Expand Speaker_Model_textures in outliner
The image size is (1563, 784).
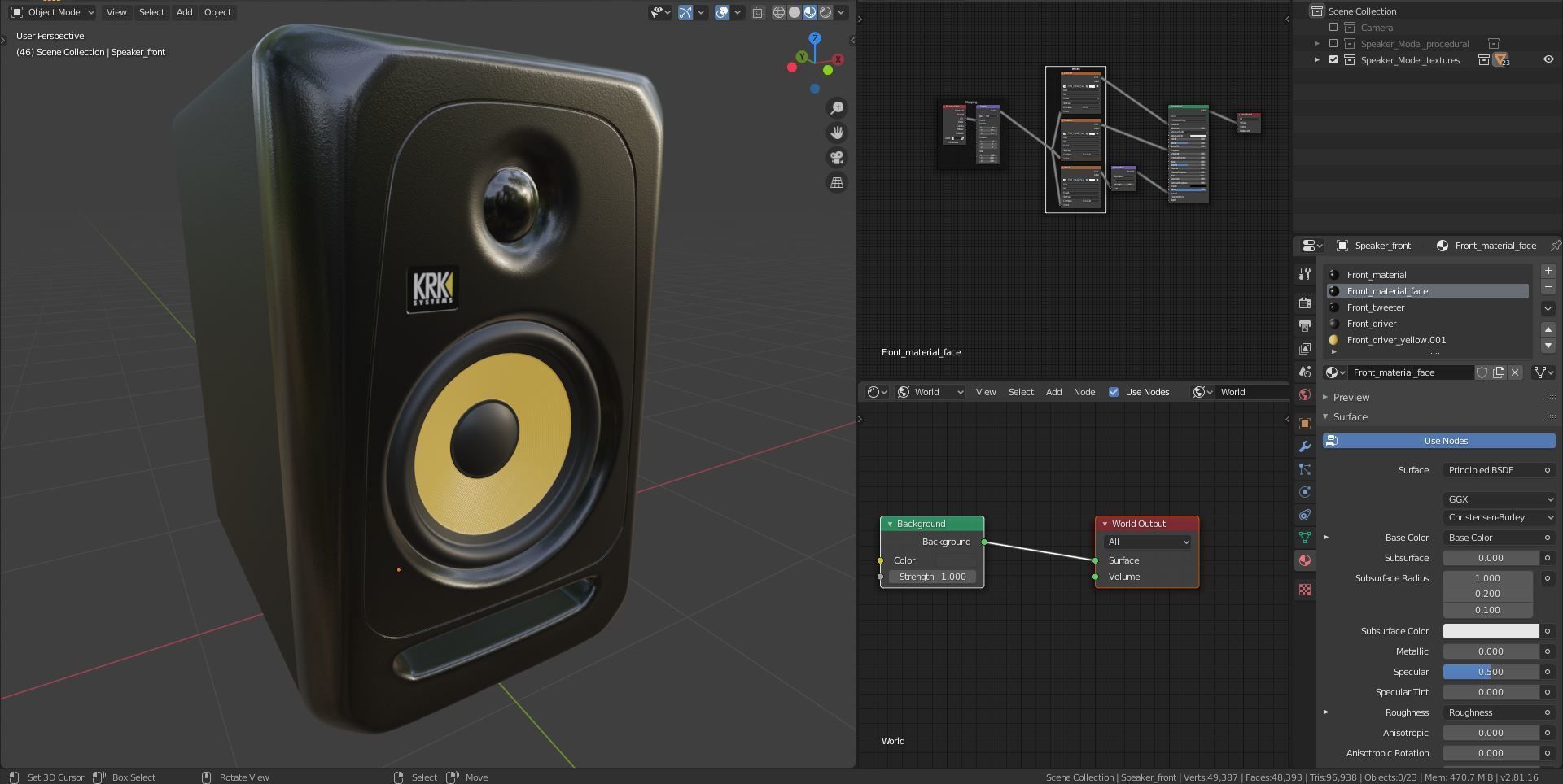tap(1317, 60)
